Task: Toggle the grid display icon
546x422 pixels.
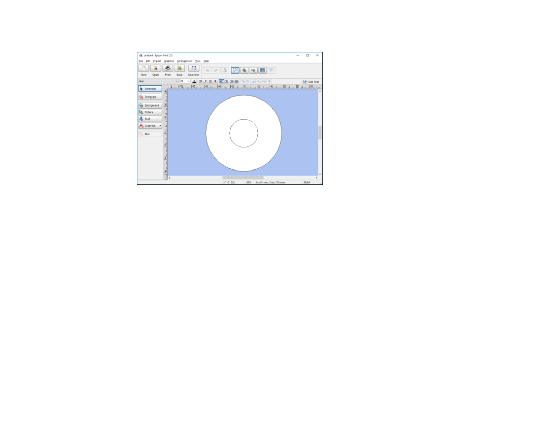Action: click(262, 70)
